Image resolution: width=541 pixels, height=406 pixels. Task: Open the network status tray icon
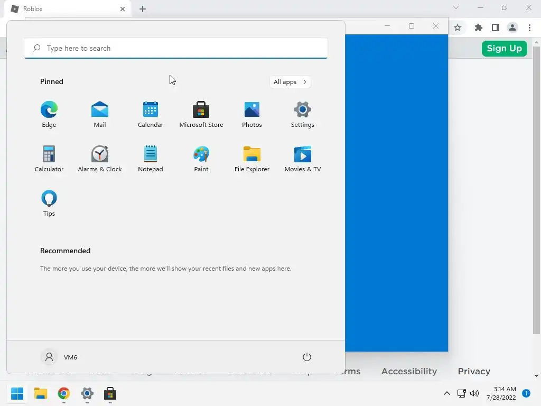click(x=461, y=393)
